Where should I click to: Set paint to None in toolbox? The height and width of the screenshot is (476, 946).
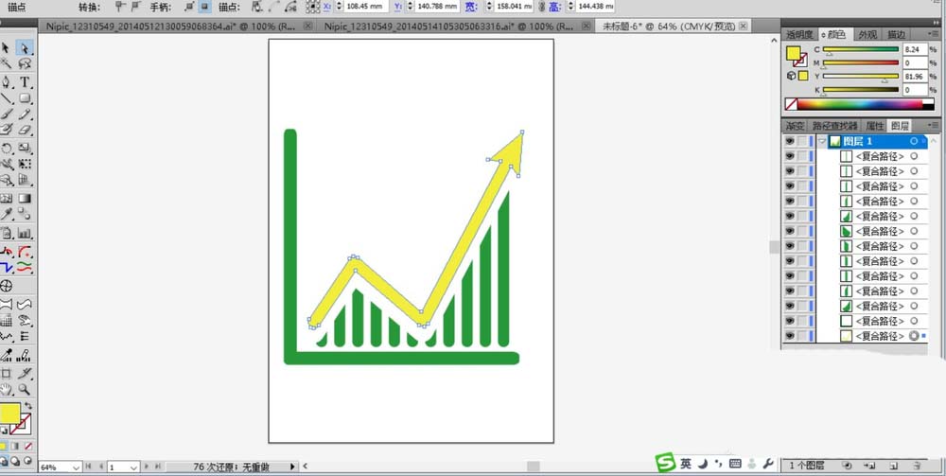27,447
